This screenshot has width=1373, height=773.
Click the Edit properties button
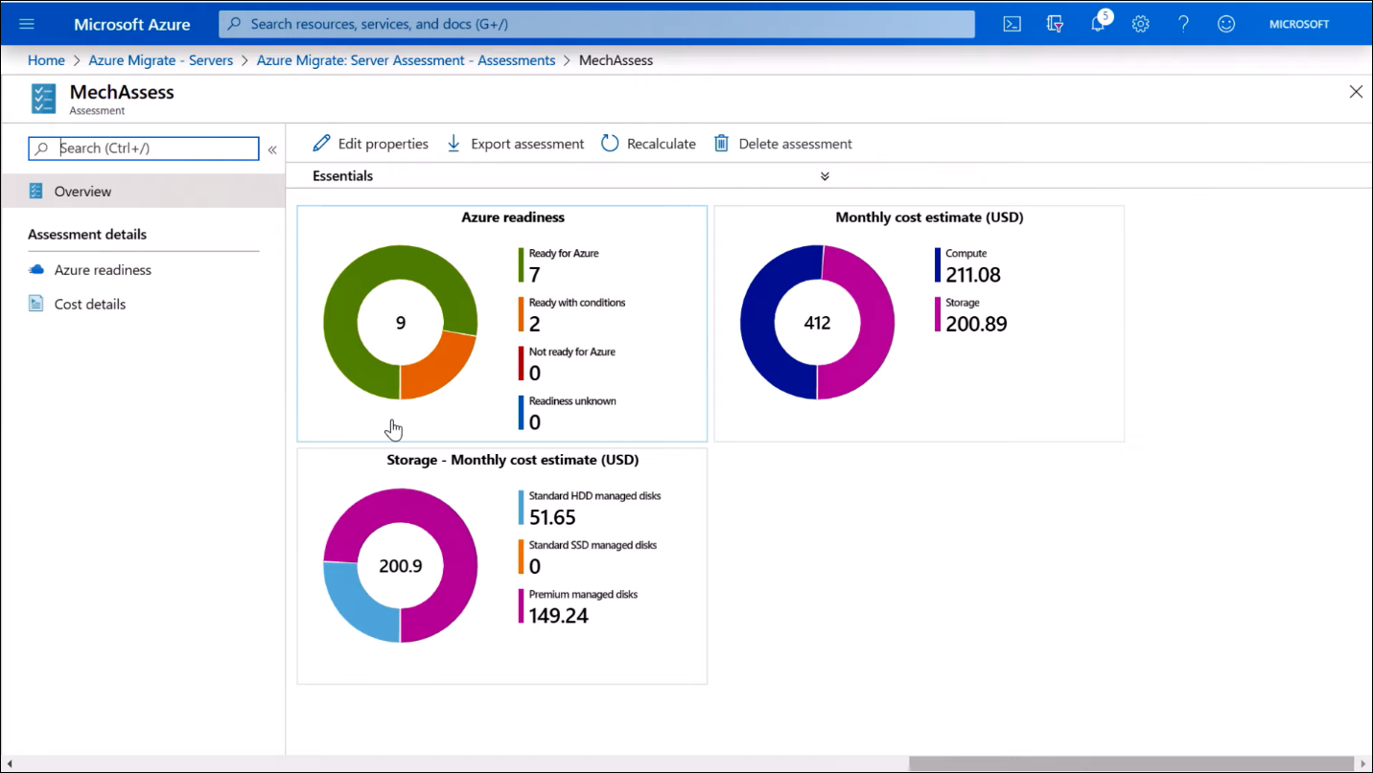[371, 144]
